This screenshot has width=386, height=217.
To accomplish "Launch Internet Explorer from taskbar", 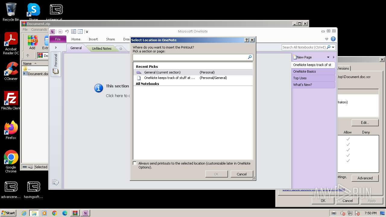I will point(24,213).
